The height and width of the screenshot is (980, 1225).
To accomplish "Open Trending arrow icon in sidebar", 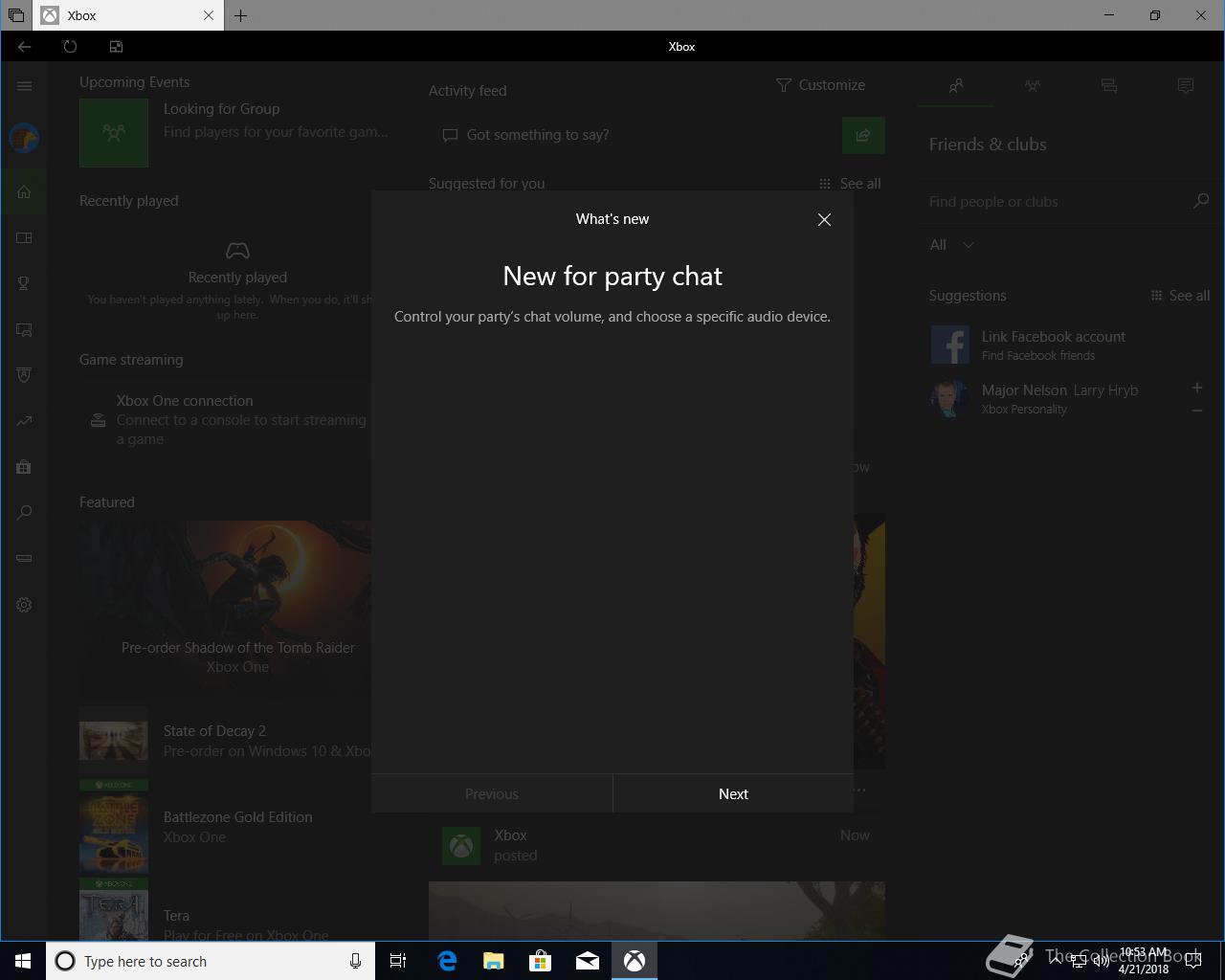I will point(24,421).
